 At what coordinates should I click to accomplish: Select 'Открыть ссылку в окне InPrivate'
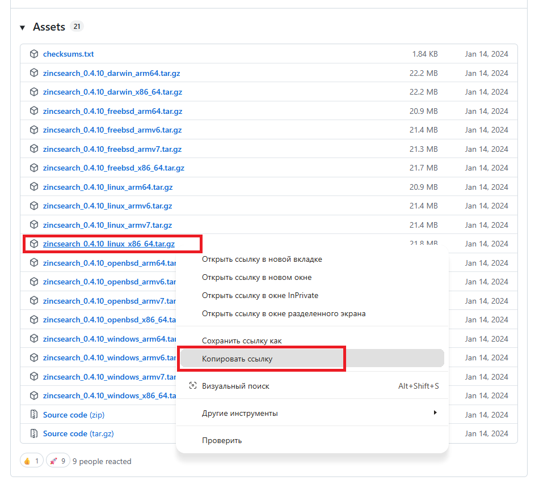pos(260,295)
